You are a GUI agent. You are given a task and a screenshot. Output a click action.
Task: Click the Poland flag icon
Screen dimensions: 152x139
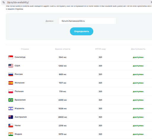11,91
